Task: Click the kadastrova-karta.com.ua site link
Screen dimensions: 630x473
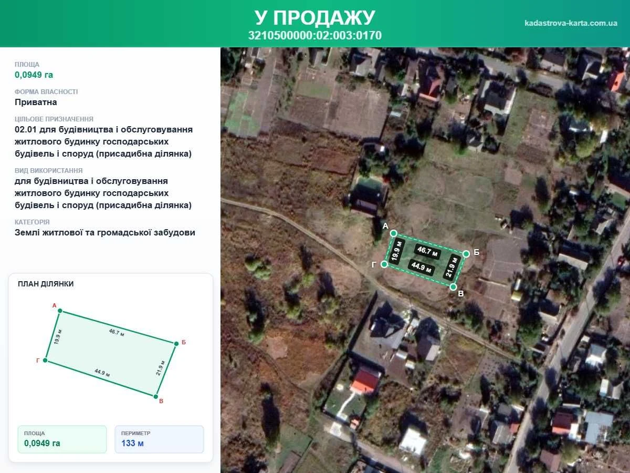Action: click(571, 23)
